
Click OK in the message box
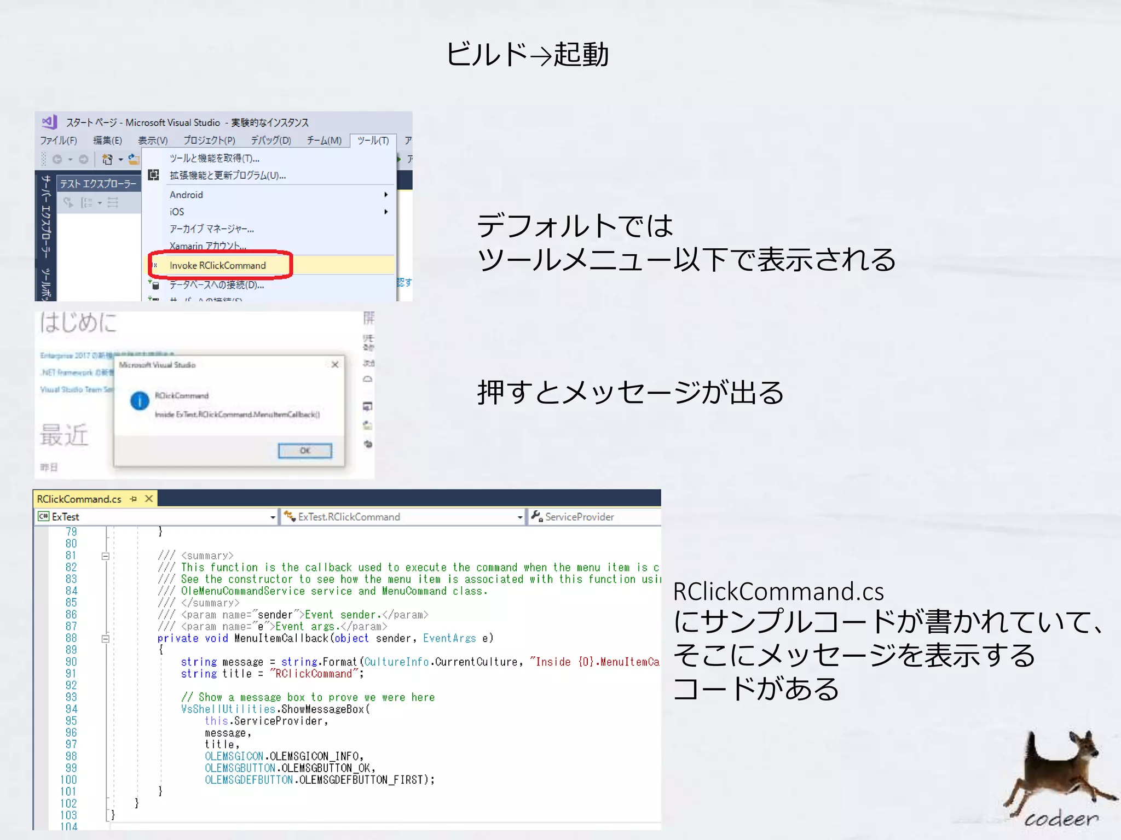tap(305, 451)
